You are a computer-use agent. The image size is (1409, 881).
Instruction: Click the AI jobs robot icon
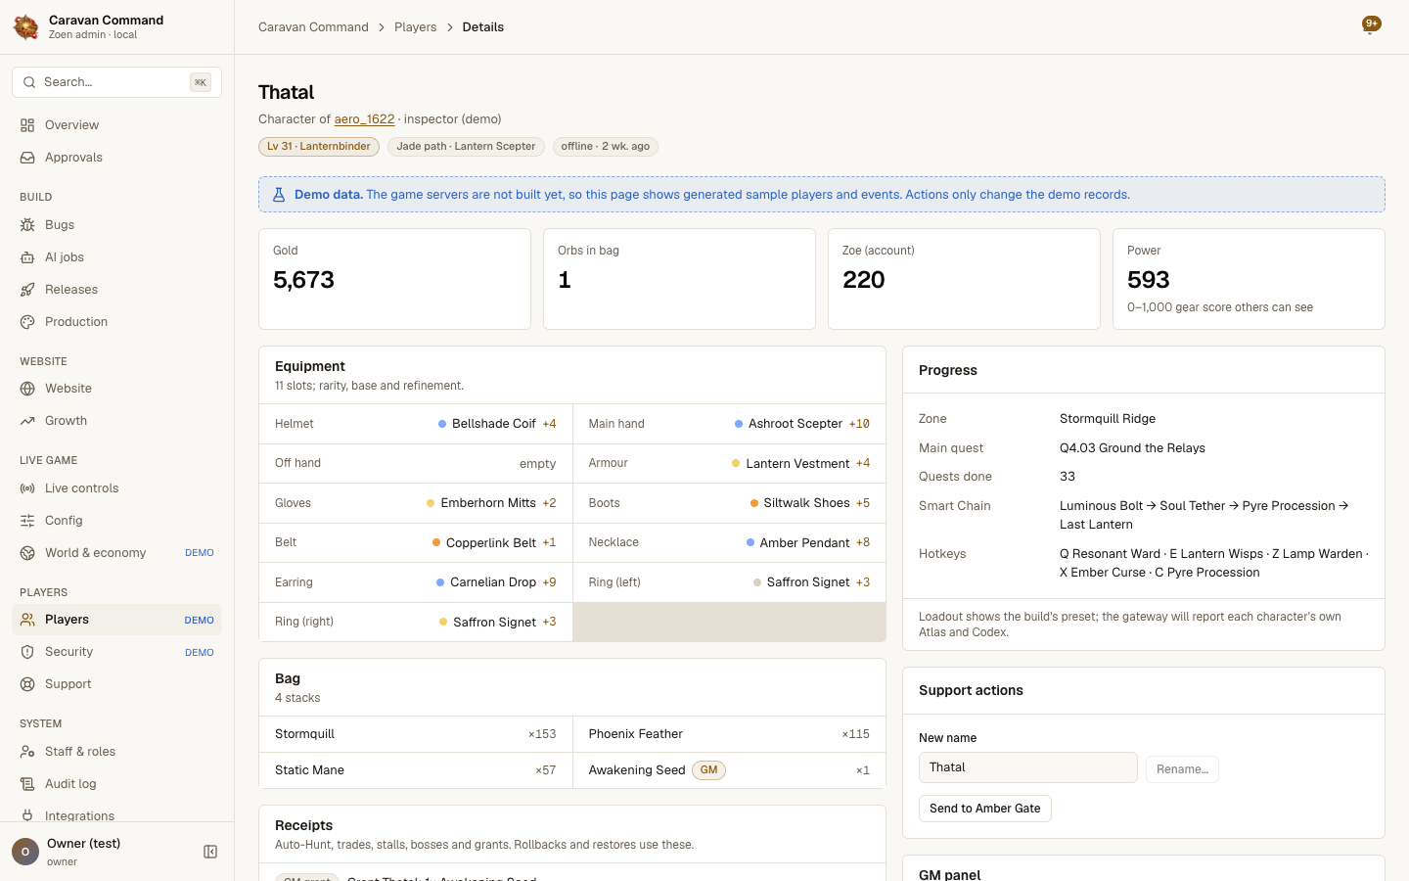click(27, 257)
